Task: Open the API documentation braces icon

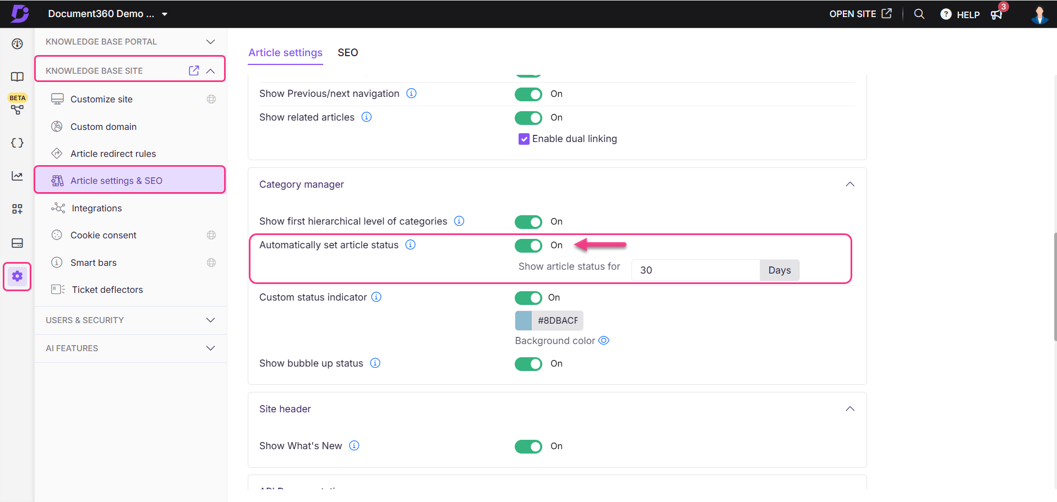Action: 18,143
